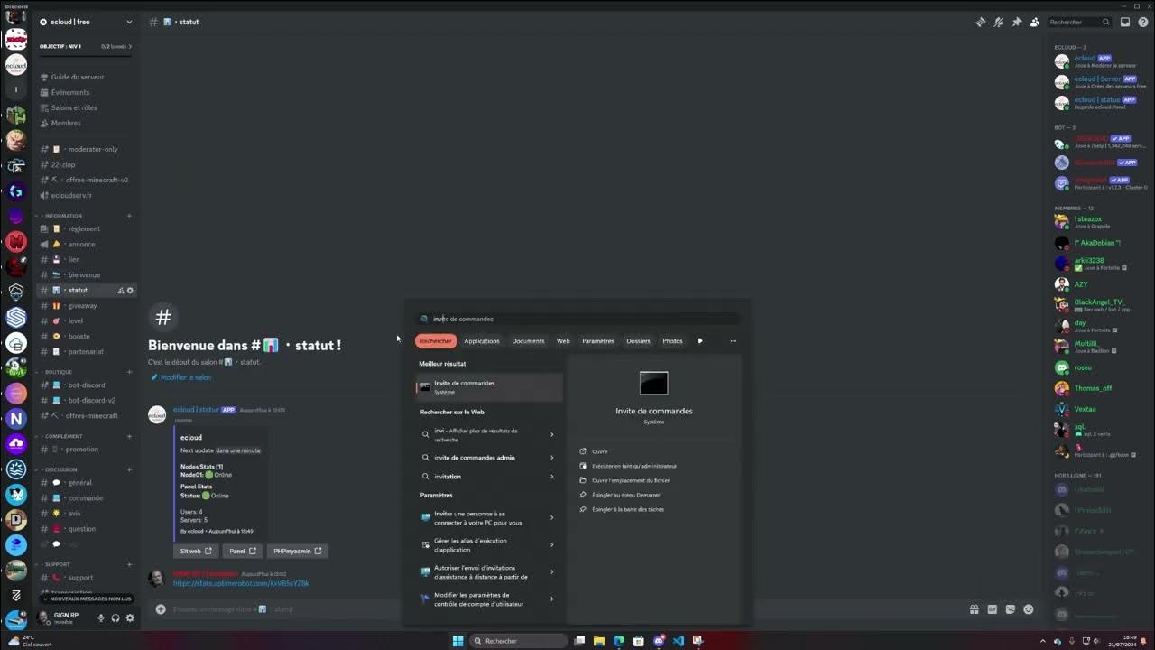This screenshot has height=650, width=1155.
Task: Open Visual Studio Code on taskbar
Action: (x=679, y=641)
